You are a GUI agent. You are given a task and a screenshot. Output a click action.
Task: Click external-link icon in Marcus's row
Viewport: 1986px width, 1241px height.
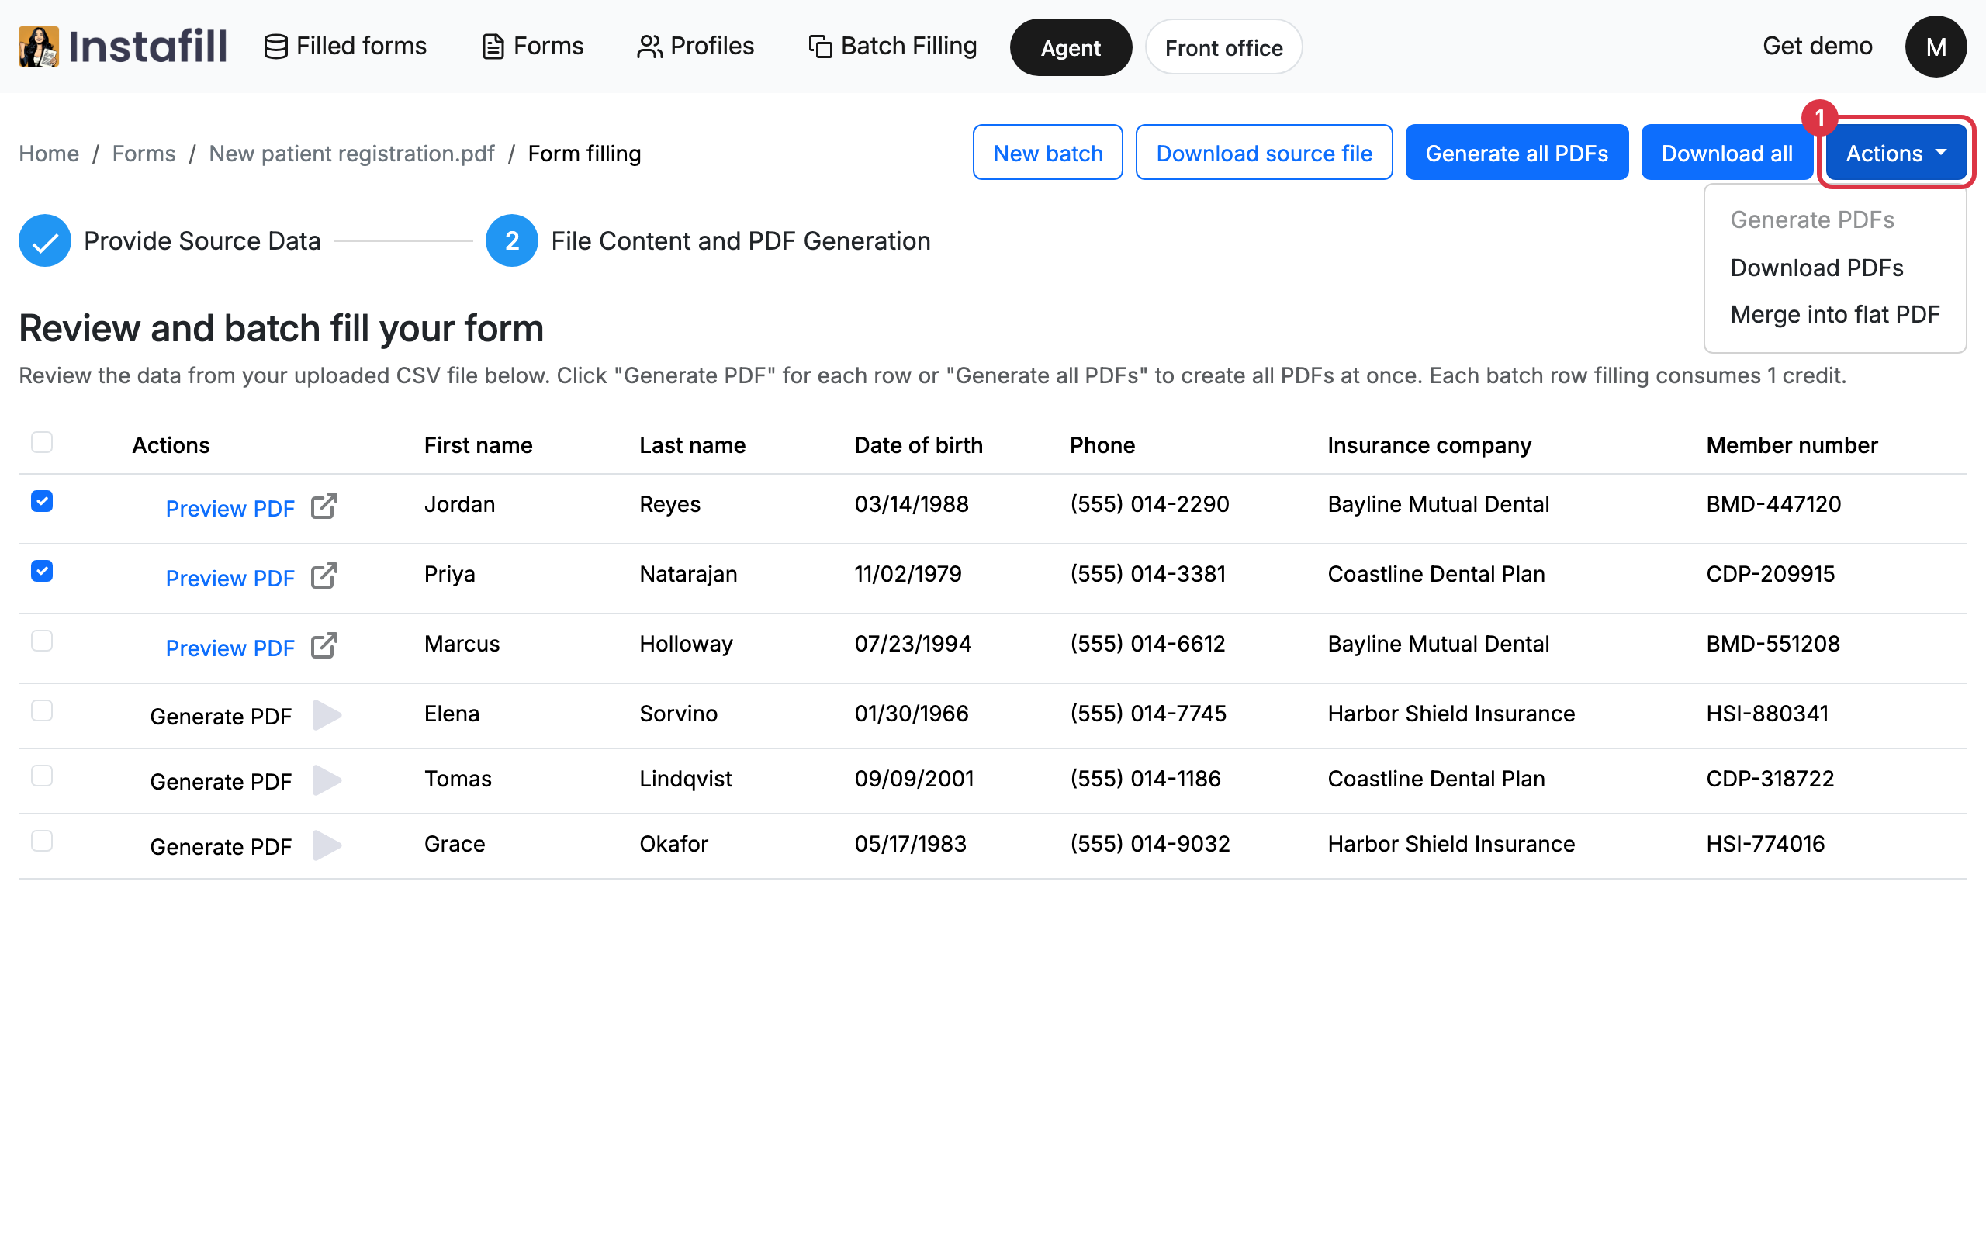(324, 645)
